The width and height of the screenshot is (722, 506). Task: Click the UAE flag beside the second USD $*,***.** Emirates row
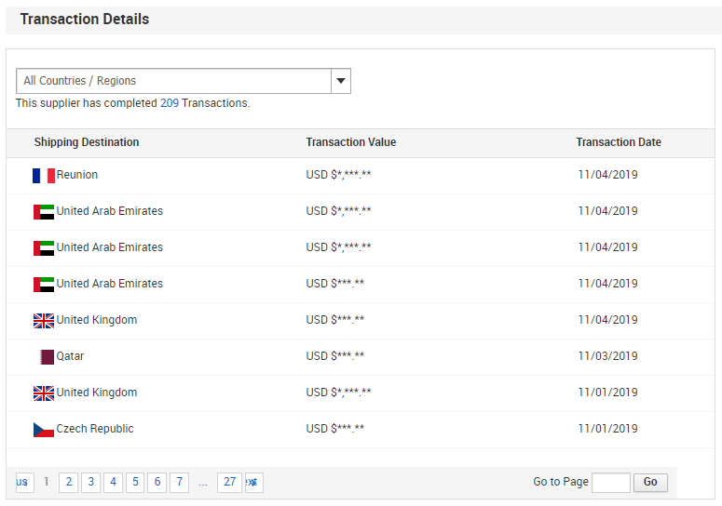[44, 248]
